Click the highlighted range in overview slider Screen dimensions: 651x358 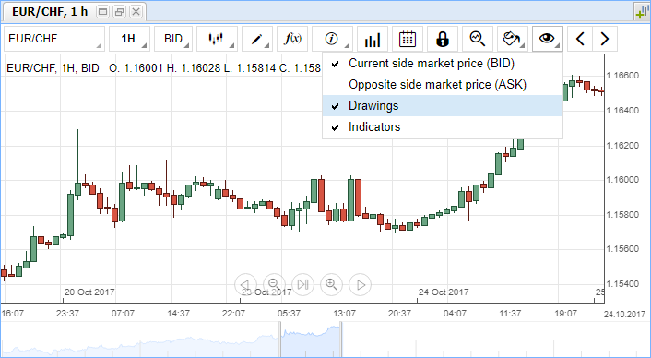pyautogui.click(x=311, y=340)
